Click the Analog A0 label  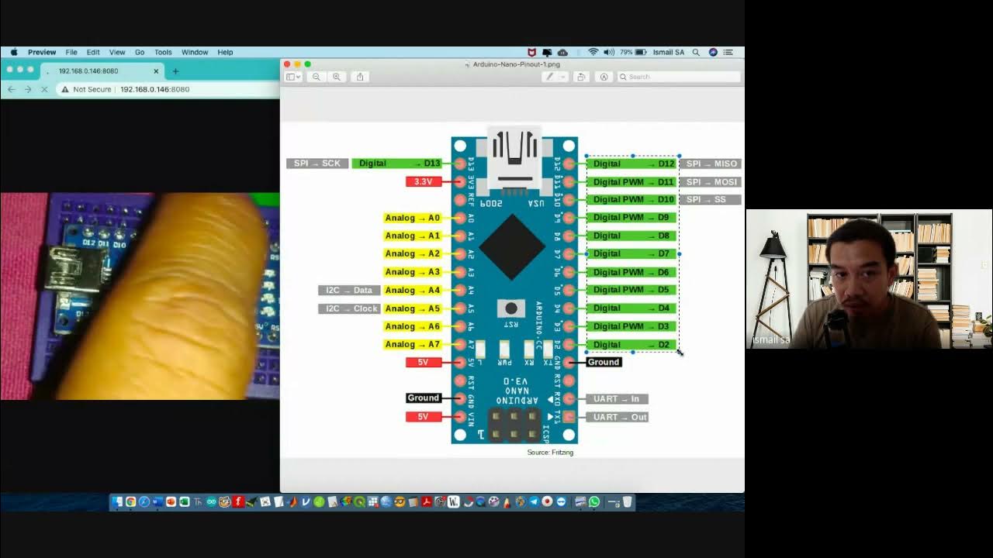(x=413, y=218)
